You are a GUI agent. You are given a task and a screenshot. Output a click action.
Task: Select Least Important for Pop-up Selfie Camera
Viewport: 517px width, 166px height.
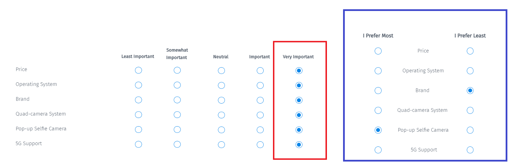139,130
